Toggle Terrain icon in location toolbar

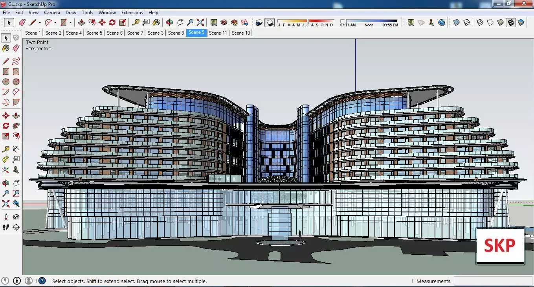(421, 22)
